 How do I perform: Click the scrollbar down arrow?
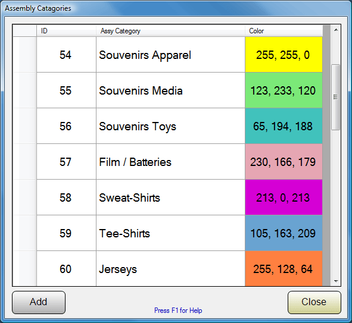(336, 281)
